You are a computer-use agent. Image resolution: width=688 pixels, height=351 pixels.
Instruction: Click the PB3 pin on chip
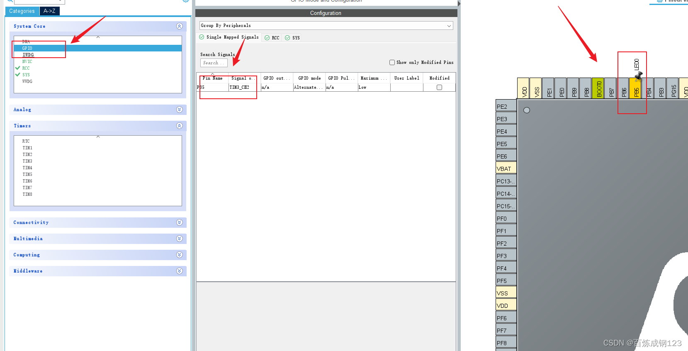[661, 88]
